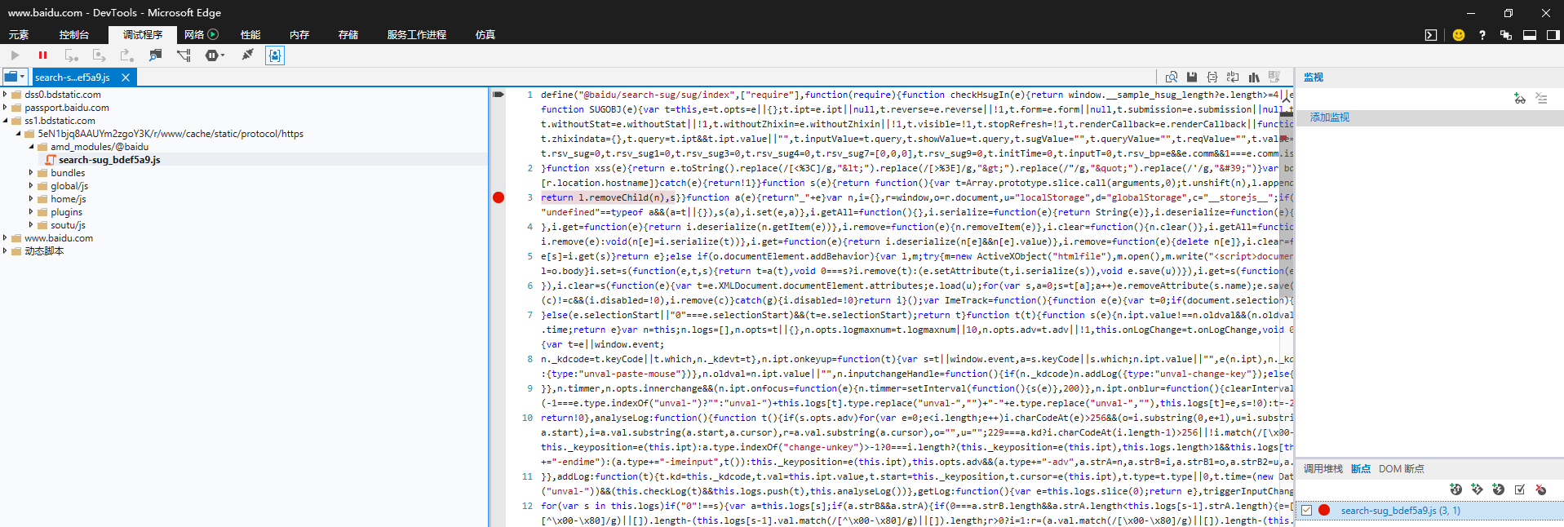Click the library code bars icon
Image resolution: width=1564 pixels, height=527 pixels.
point(1254,77)
